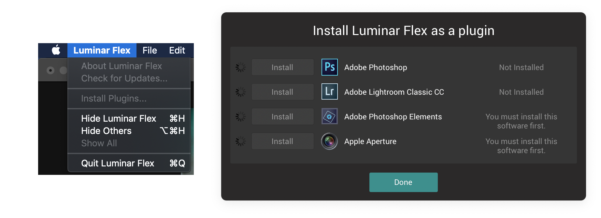Viewport: 601px width, 218px height.
Task: Select Hide Others
Action: 129,131
